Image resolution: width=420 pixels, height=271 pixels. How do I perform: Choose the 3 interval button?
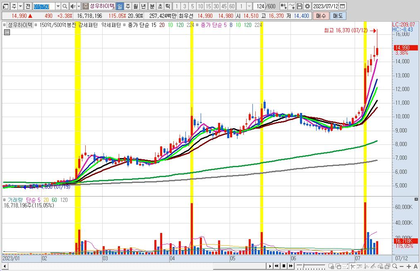[185, 6]
